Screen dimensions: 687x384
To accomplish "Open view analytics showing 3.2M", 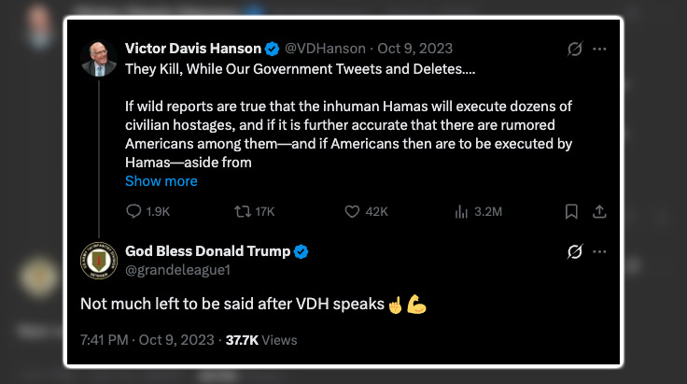I will 461,211.
